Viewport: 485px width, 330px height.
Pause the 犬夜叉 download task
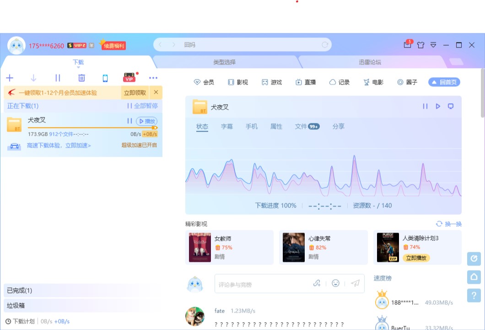(x=129, y=121)
